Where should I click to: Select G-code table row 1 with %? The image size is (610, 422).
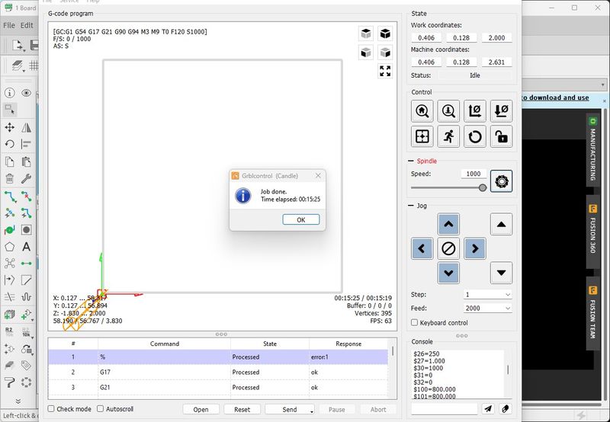[218, 356]
